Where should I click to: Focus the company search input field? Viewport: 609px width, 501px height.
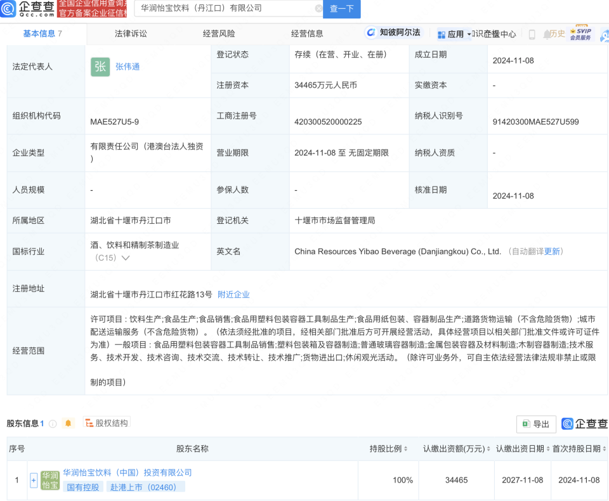pyautogui.click(x=227, y=8)
